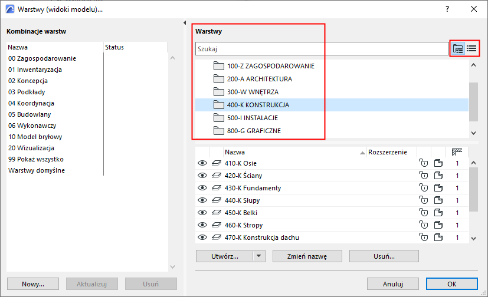Switch to flat list view of layers
This screenshot has width=488, height=297.
click(x=471, y=48)
